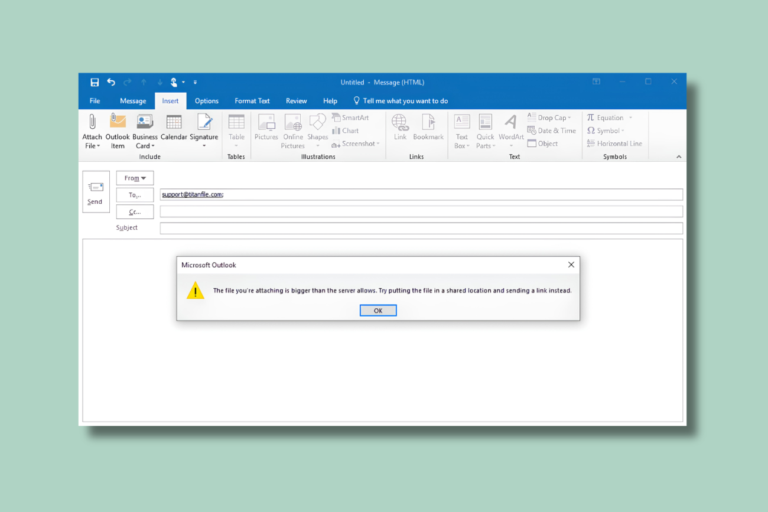The image size is (768, 512).
Task: Switch to the Message tab
Action: coord(133,101)
